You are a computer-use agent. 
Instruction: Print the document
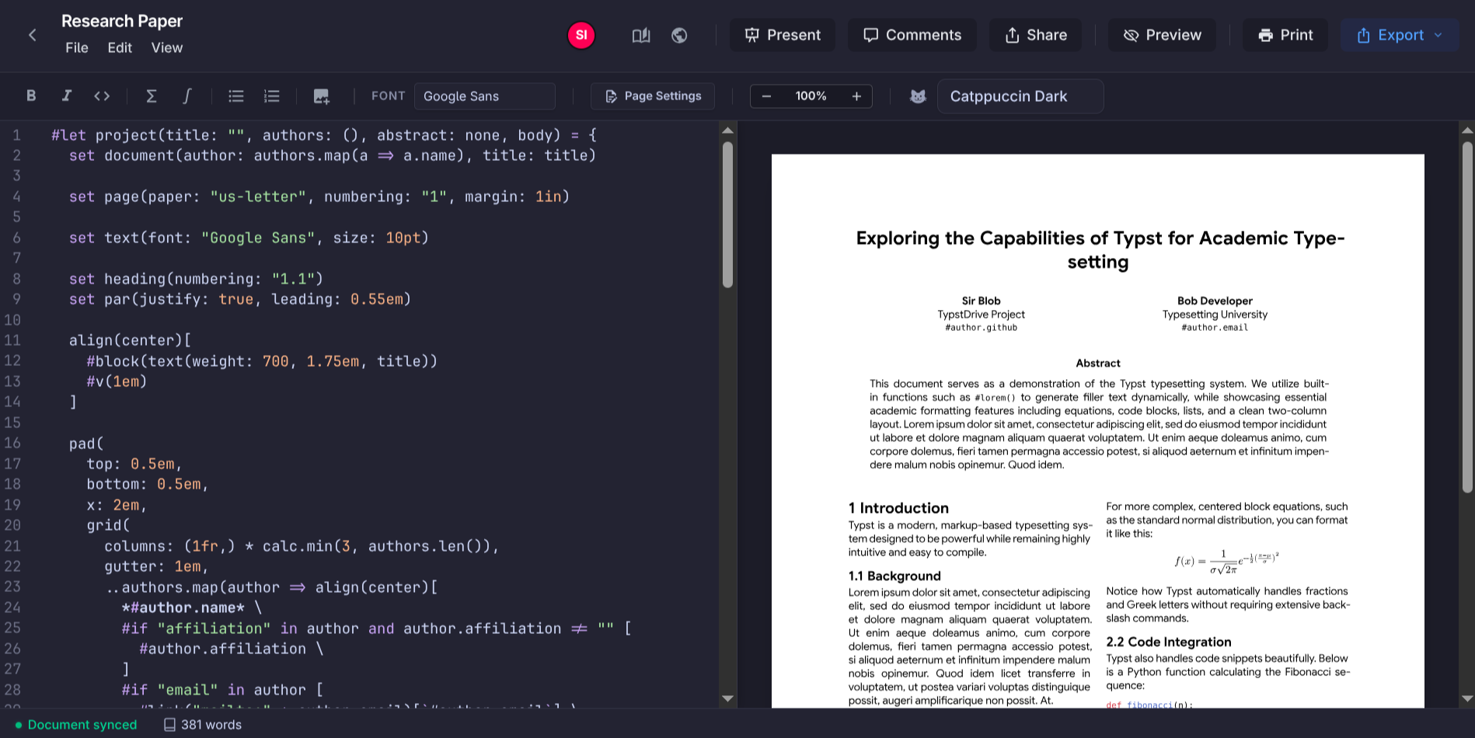coord(1285,35)
